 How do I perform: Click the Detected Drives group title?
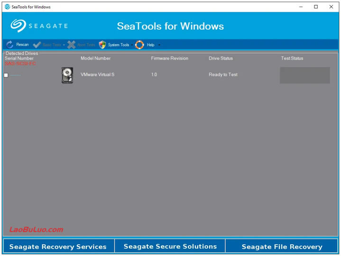click(x=22, y=53)
